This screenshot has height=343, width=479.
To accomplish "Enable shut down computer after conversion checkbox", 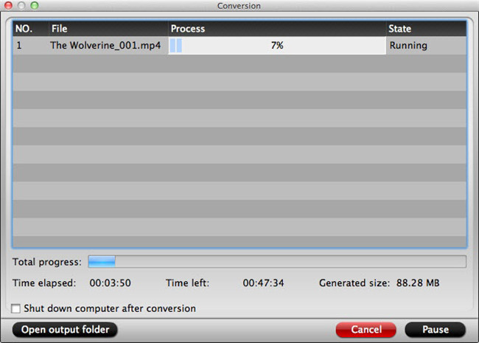I will point(16,308).
